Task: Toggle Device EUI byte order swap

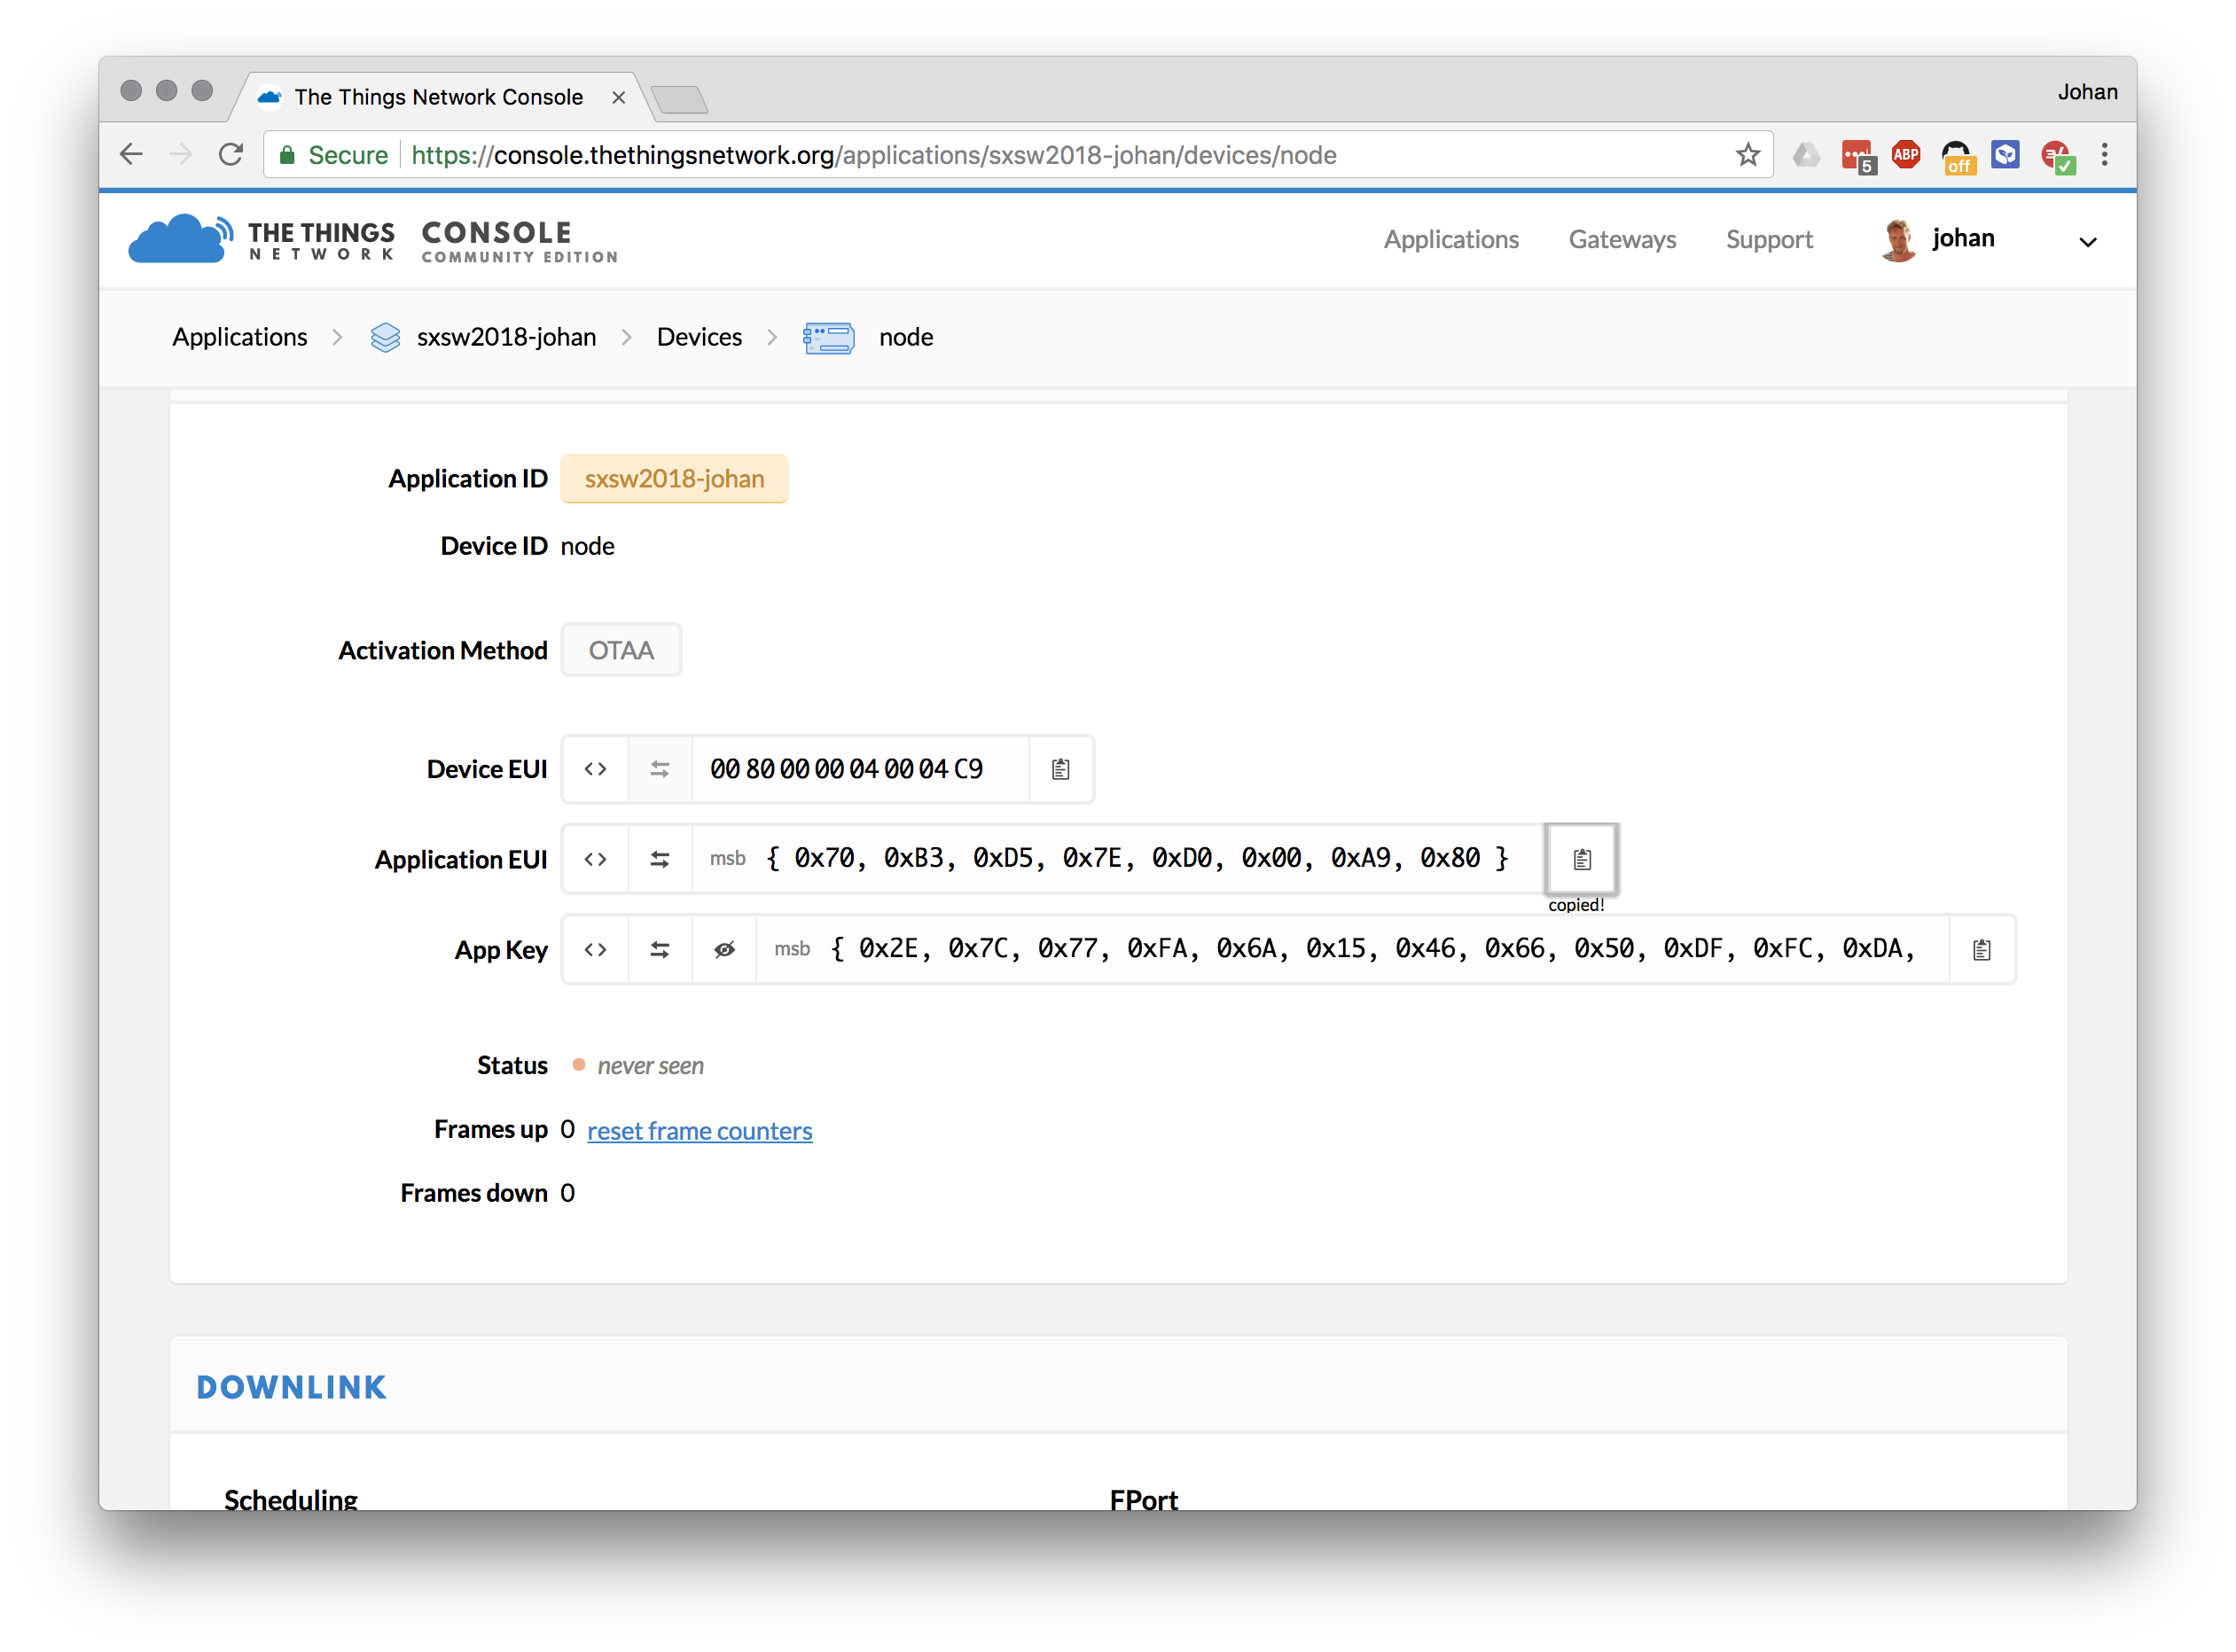Action: (x=660, y=768)
